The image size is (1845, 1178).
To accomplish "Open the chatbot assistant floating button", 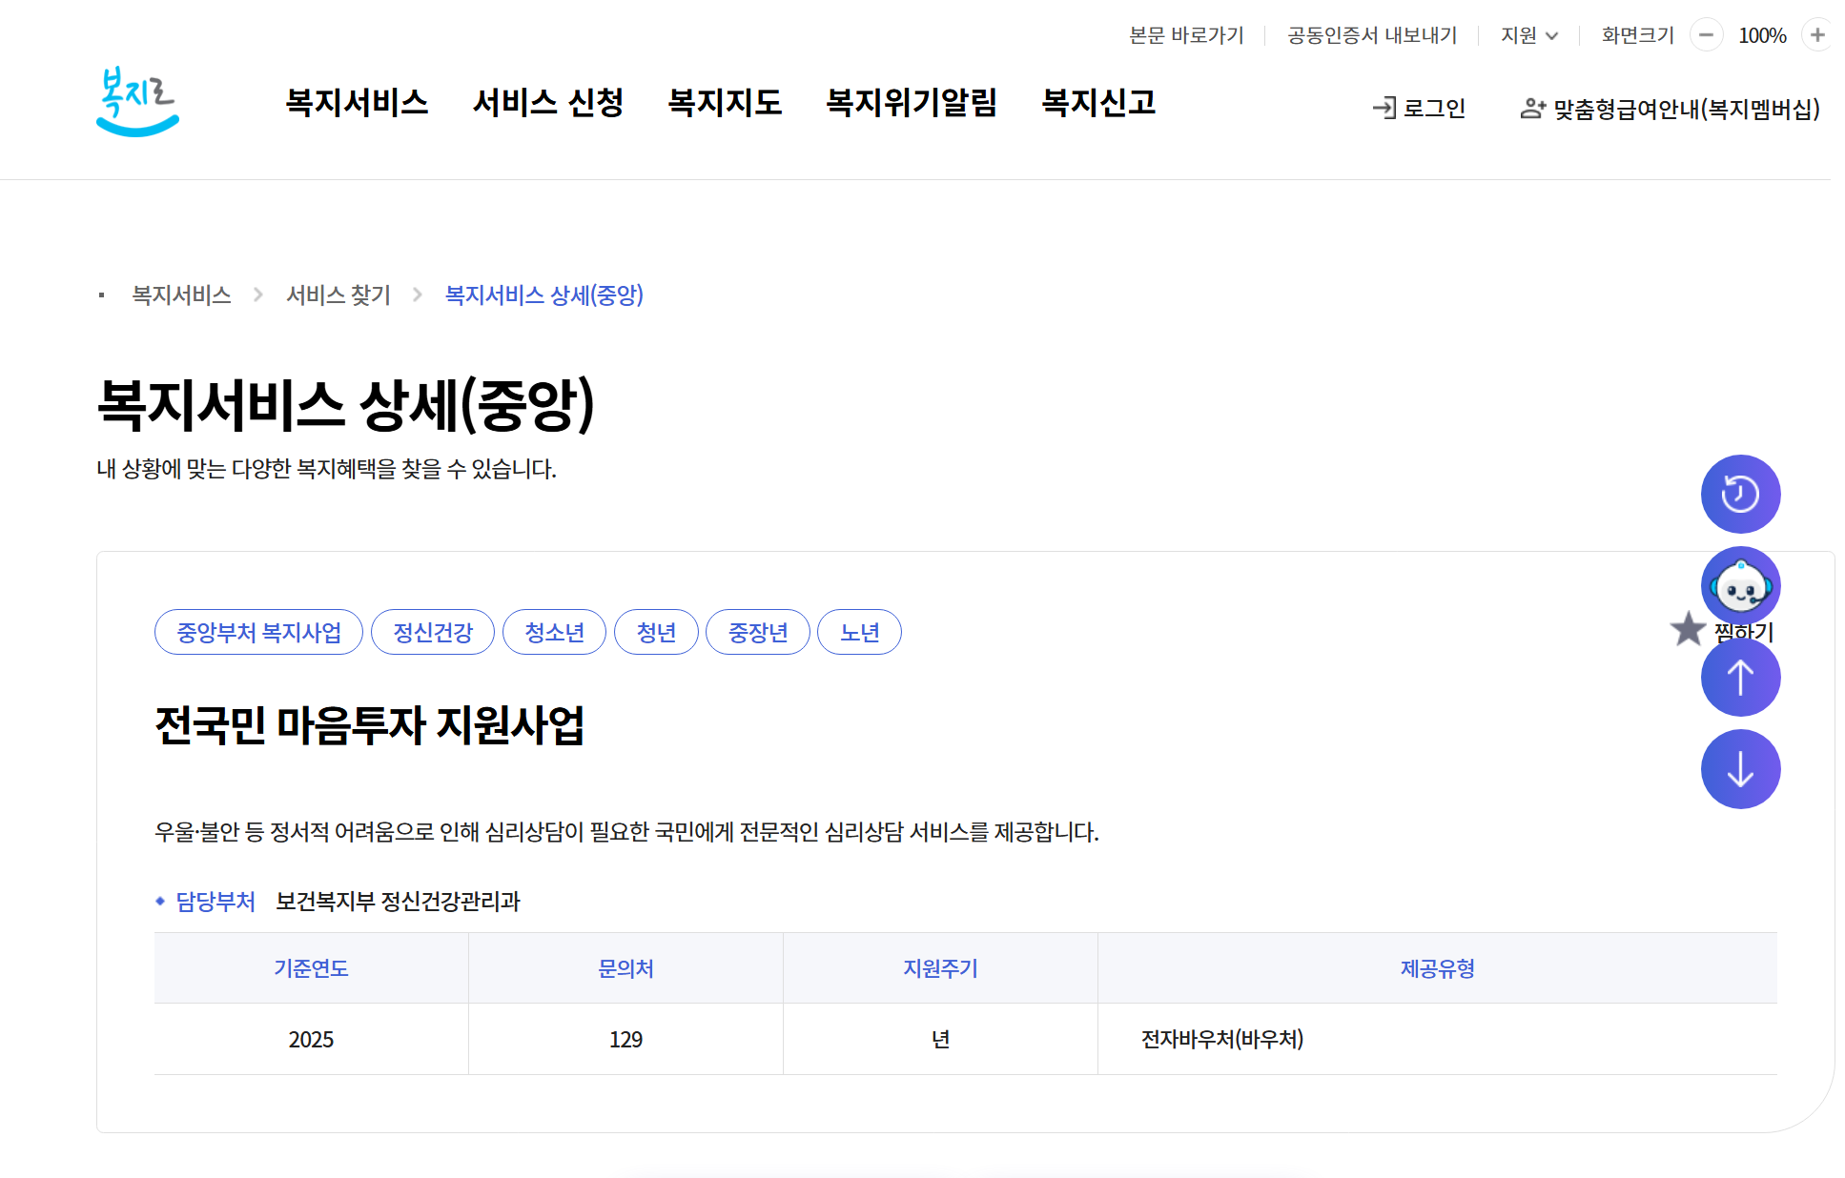I will (1740, 585).
